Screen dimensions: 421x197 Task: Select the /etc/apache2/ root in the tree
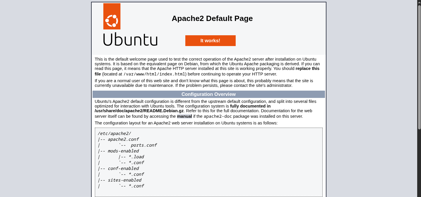114,133
